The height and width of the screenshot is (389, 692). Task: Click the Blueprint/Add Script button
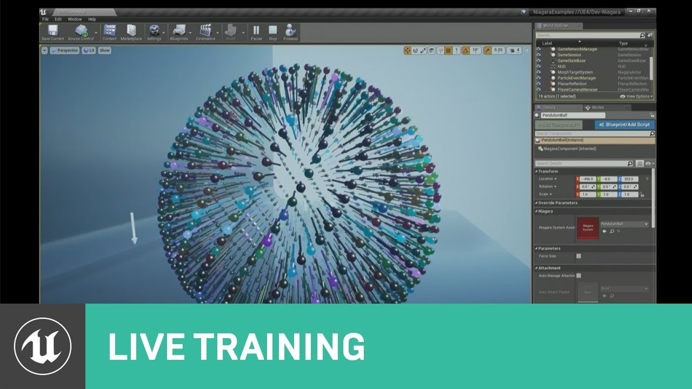coord(624,124)
